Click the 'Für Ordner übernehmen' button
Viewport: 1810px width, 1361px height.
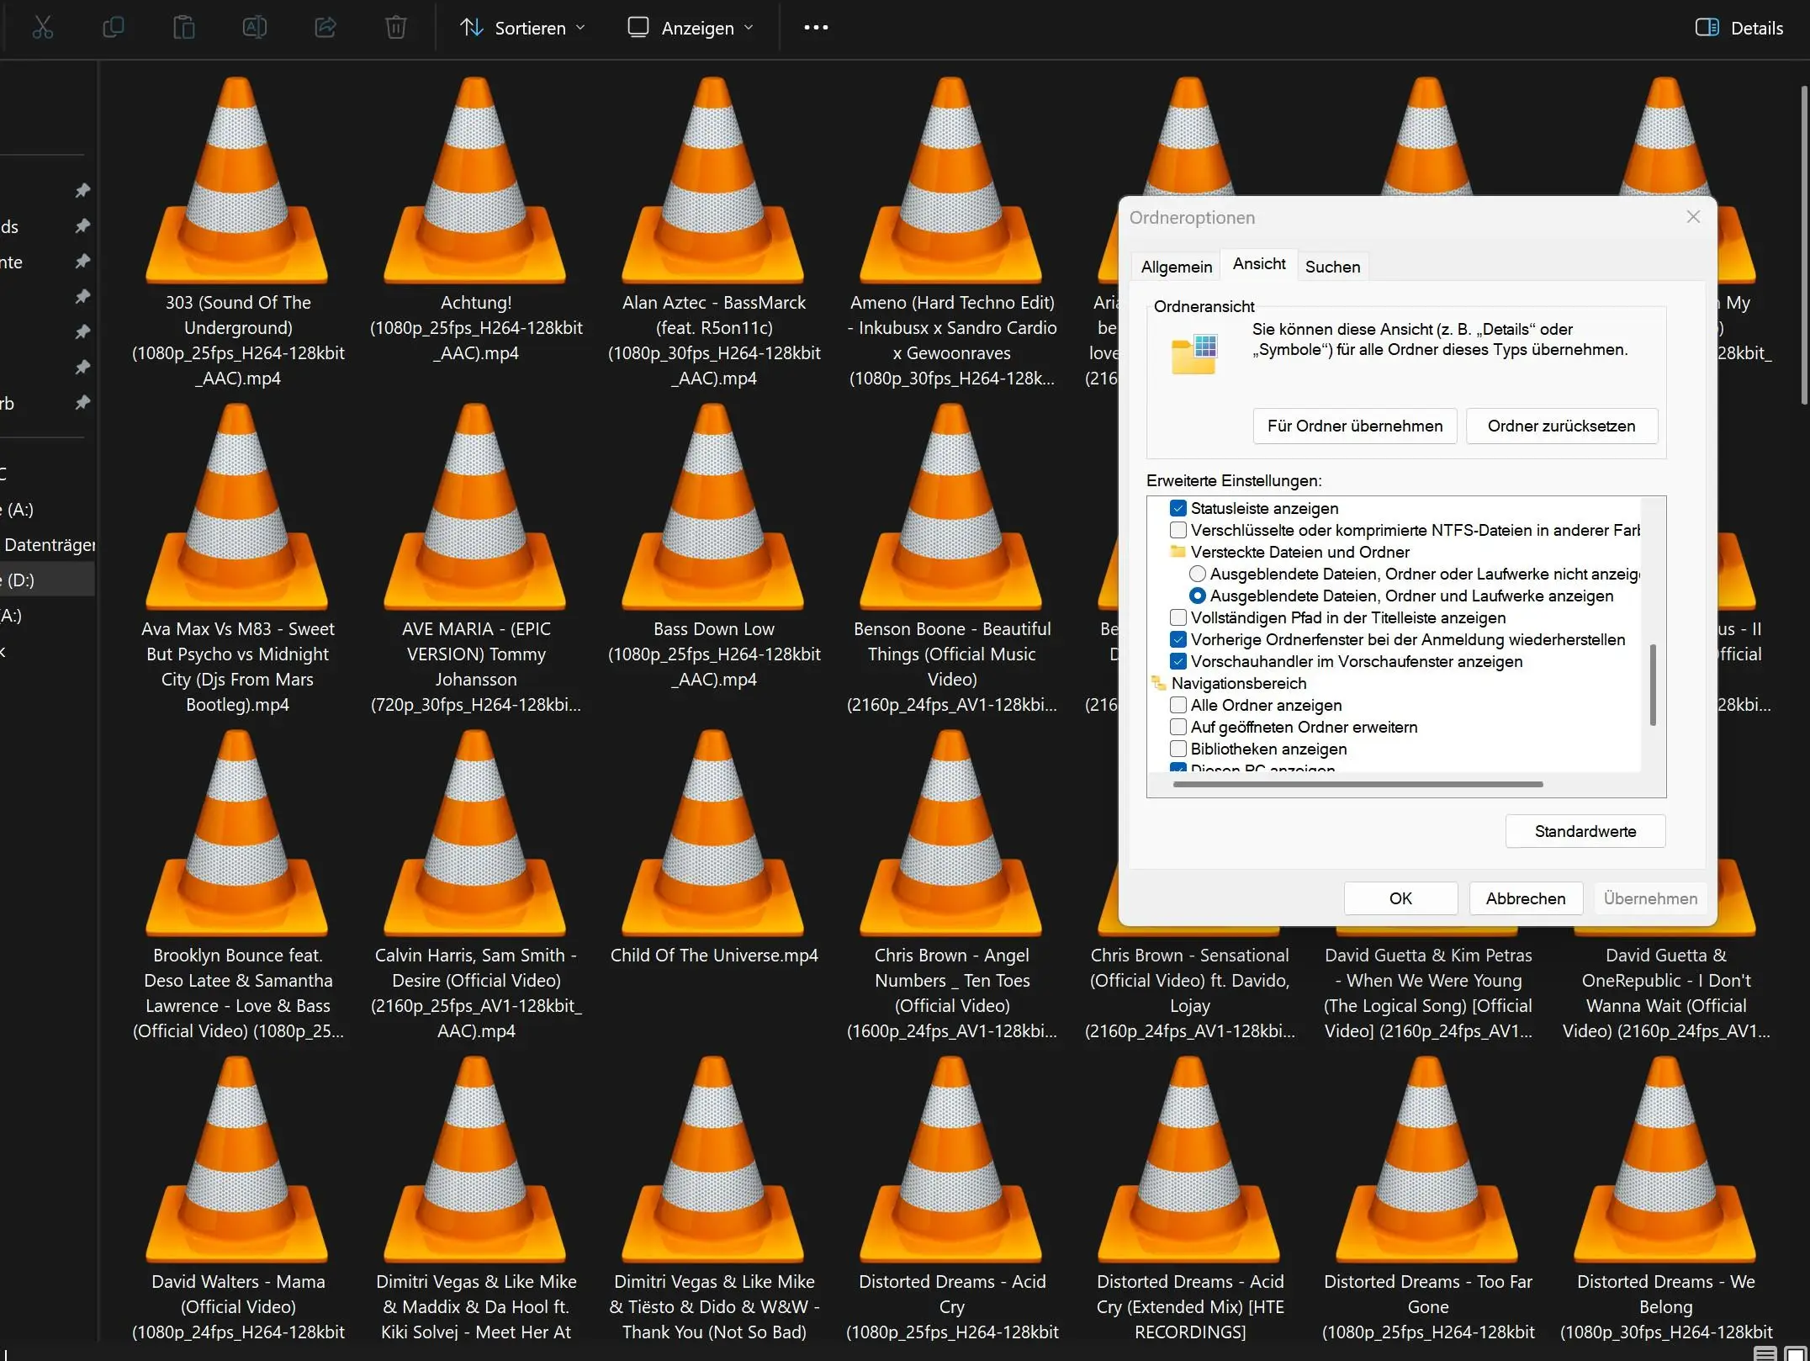pos(1353,426)
